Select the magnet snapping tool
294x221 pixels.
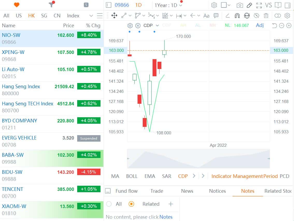237,16
